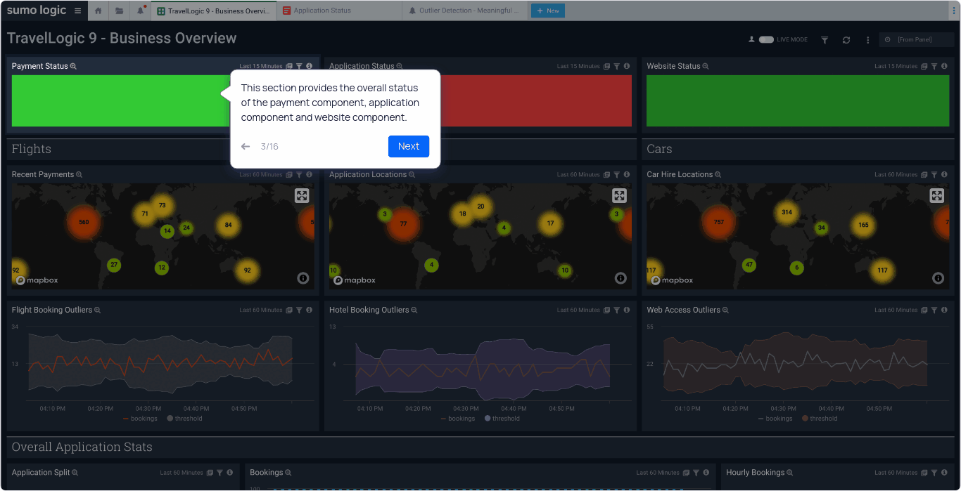The width and height of the screenshot is (961, 491).
Task: Click the info circle on Application Locations map
Action: click(x=620, y=278)
